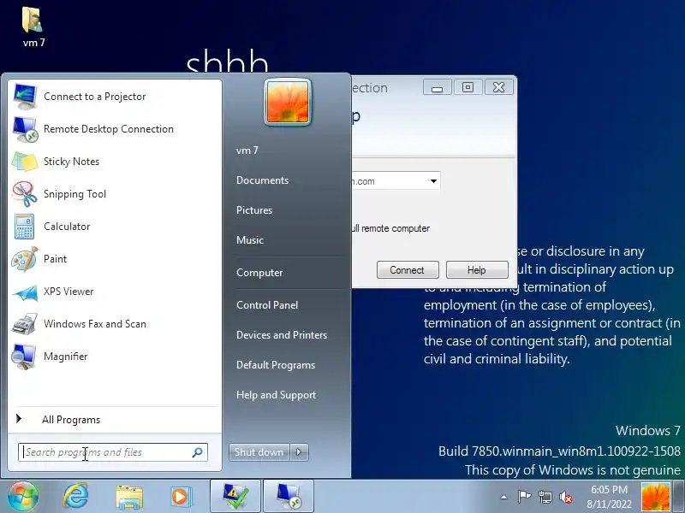Viewport: 685px width, 513px height.
Task: Open the Windows Fax and Scan icon
Action: (25, 324)
